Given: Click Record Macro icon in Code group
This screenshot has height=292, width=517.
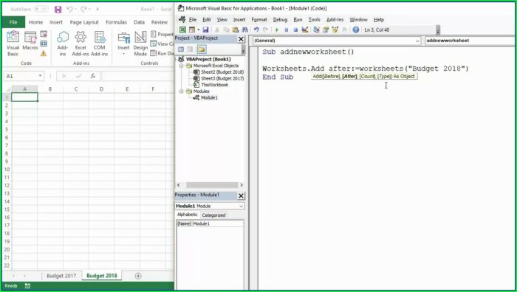Looking at the screenshot, I should point(44,34).
